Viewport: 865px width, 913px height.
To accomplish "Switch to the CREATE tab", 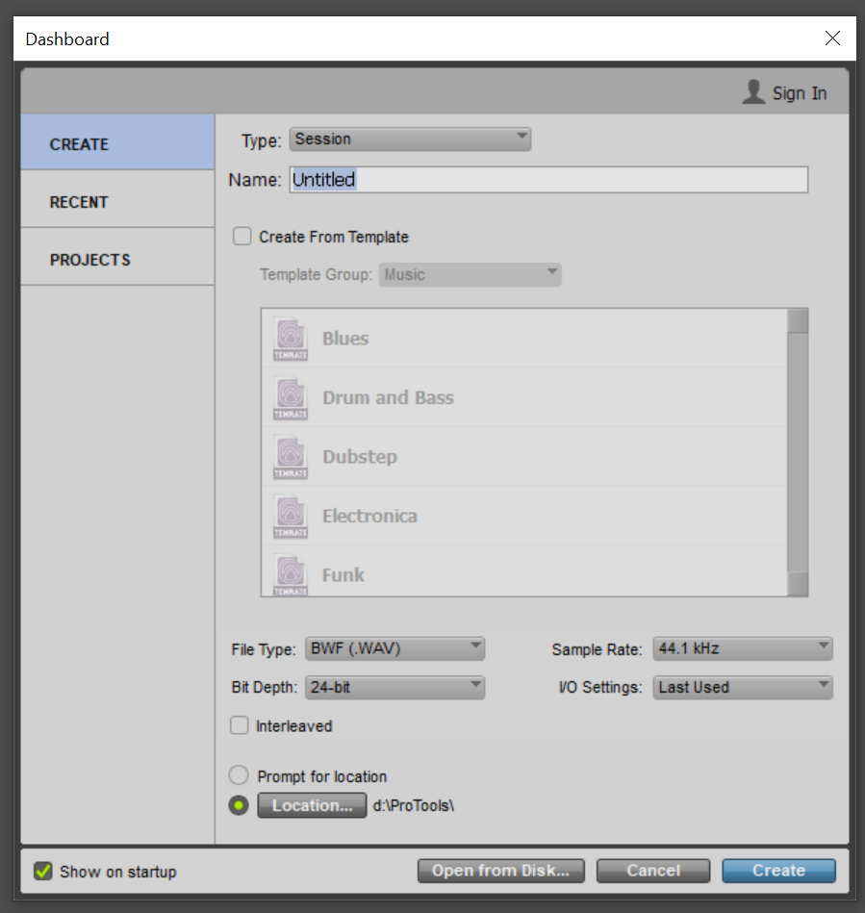I will 117,142.
